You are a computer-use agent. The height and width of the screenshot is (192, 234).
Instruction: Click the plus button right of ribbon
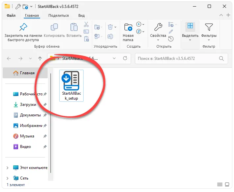pyautogui.click(x=228, y=15)
